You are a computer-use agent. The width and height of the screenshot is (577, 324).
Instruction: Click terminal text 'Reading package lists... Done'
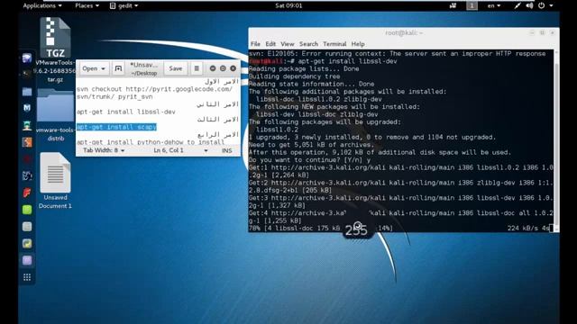tap(304, 68)
